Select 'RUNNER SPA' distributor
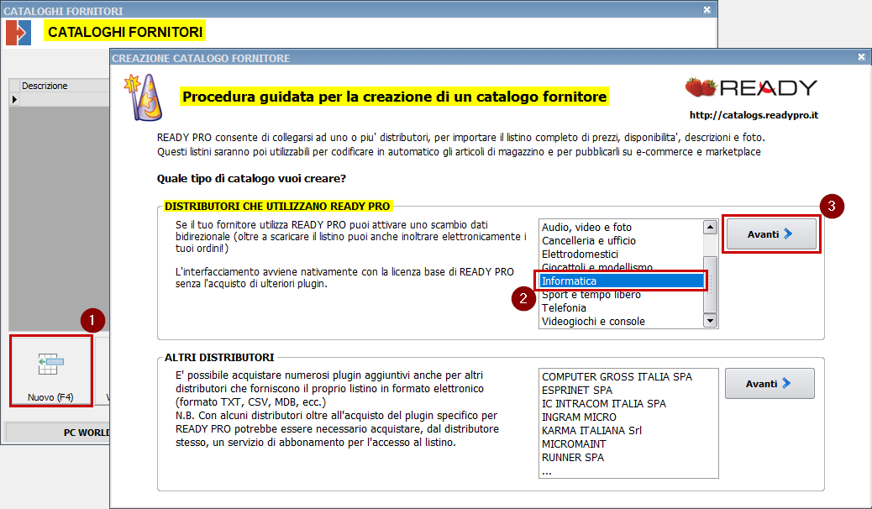Image resolution: width=872 pixels, height=509 pixels. tap(573, 457)
